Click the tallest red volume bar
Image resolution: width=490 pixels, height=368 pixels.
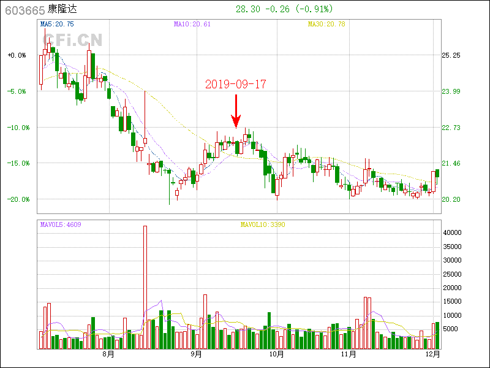click(x=145, y=287)
